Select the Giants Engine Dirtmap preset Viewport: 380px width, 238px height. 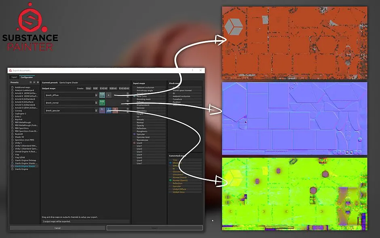click(x=26, y=160)
